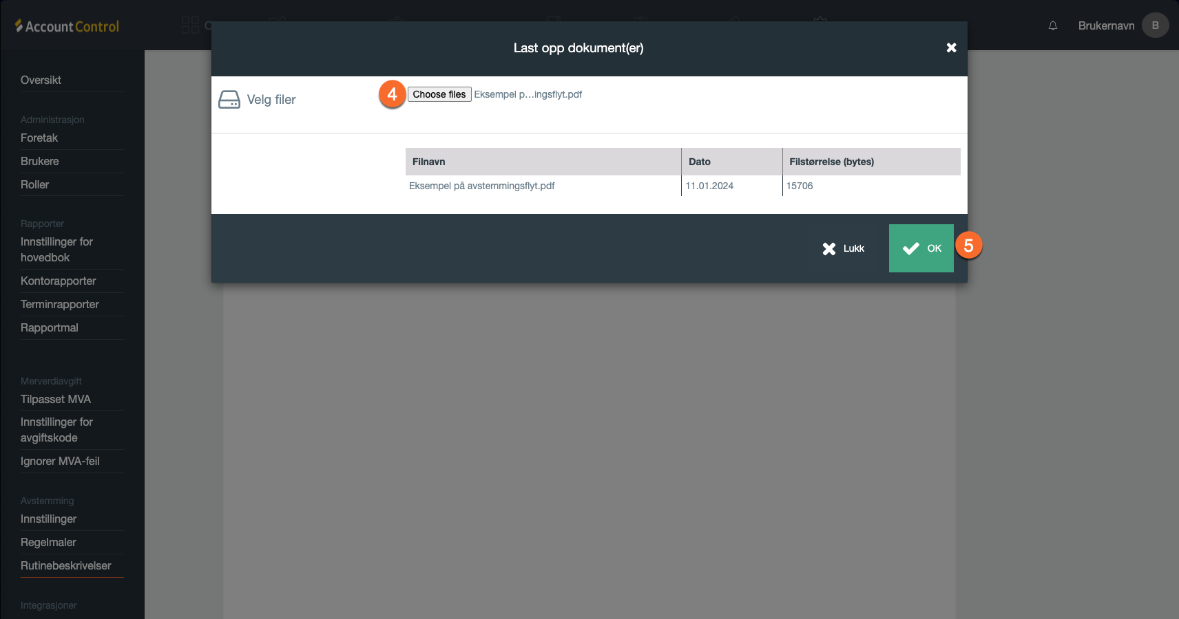Click the Filnavn column header

point(428,162)
